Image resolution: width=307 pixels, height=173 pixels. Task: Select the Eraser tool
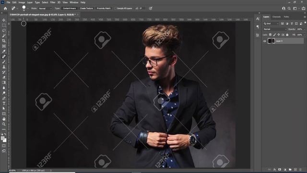coord(4,77)
